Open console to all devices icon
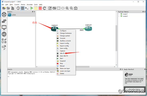Viewport: 147px width, 96px height. click(27, 8)
